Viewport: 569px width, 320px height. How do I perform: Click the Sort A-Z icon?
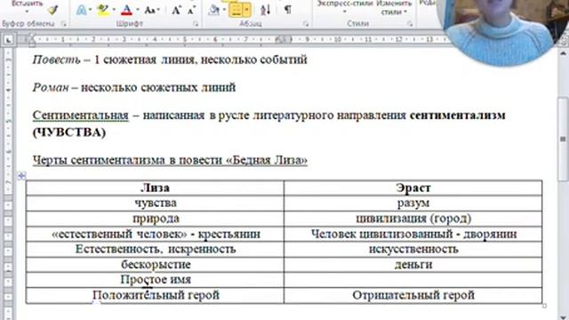pos(265,10)
